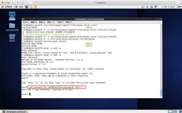Open the Trash desktop icon

click(12, 38)
